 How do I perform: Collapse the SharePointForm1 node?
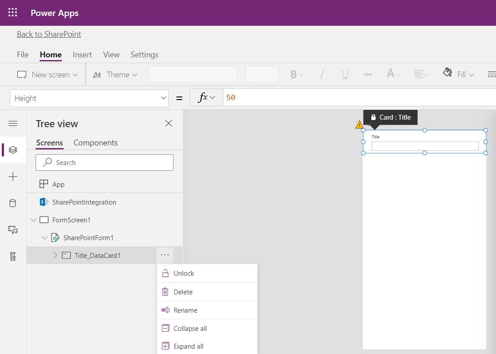pyautogui.click(x=44, y=237)
